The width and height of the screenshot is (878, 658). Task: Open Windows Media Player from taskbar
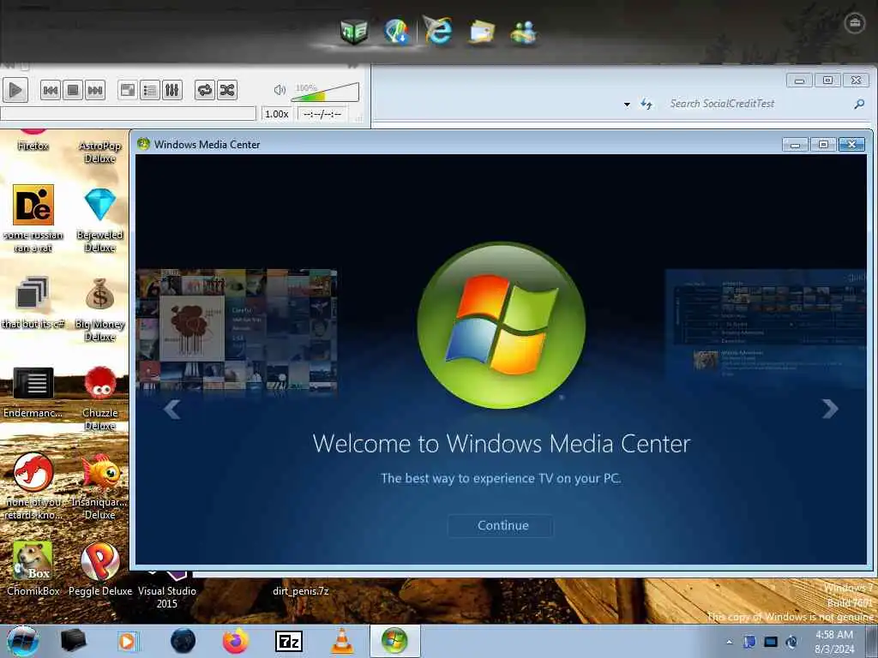pos(128,641)
